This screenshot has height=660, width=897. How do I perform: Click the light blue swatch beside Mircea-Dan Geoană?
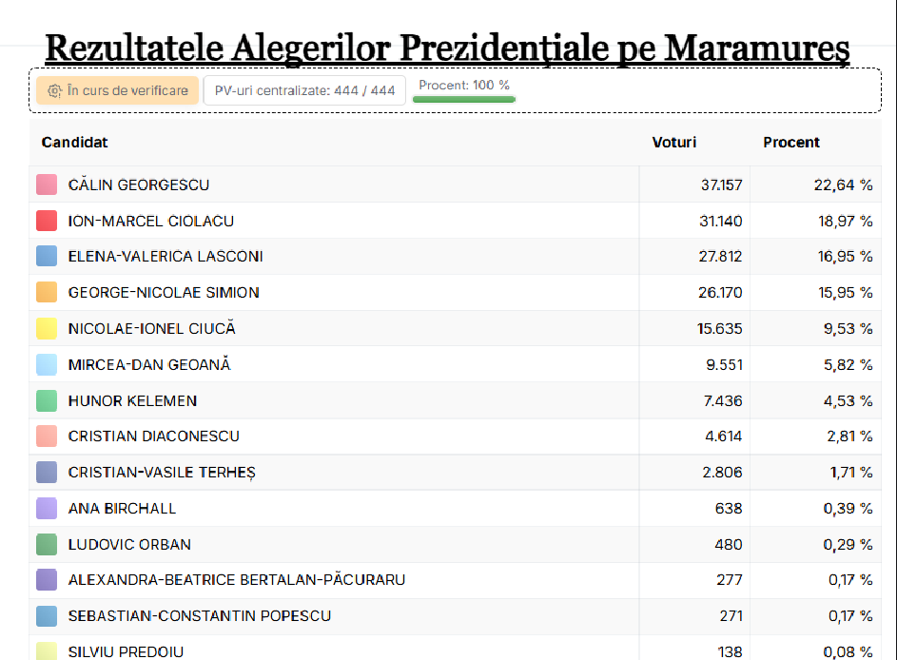click(x=47, y=364)
